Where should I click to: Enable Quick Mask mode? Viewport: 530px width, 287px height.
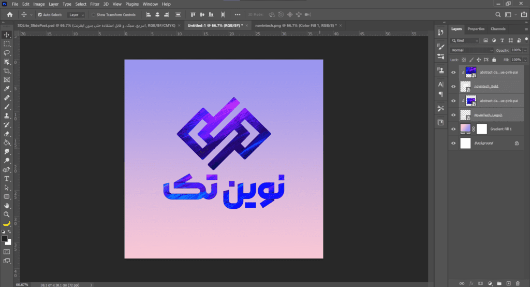(x=6, y=252)
